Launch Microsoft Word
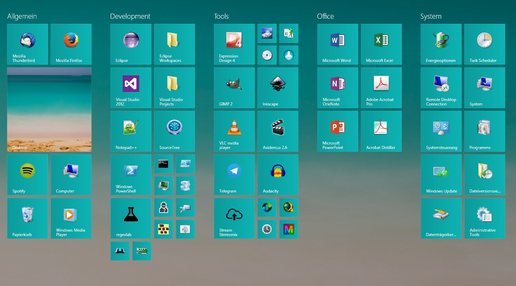The width and height of the screenshot is (516, 286). pos(338,44)
